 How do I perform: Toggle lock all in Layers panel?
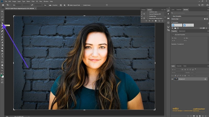click(185, 76)
